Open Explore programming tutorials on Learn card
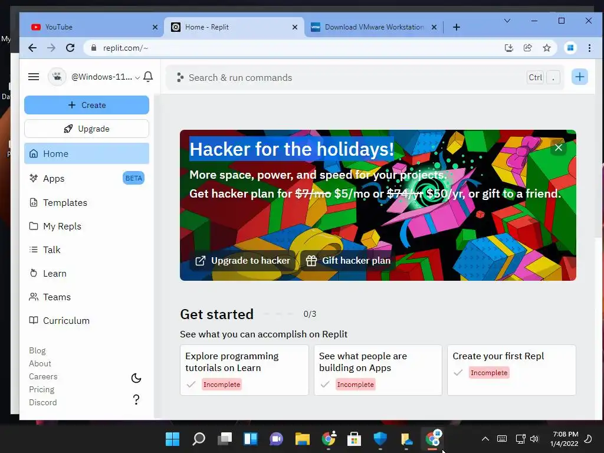Image resolution: width=604 pixels, height=453 pixels. coord(244,370)
